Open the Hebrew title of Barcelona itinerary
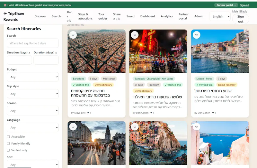This screenshot has height=168, width=257. tap(90, 93)
